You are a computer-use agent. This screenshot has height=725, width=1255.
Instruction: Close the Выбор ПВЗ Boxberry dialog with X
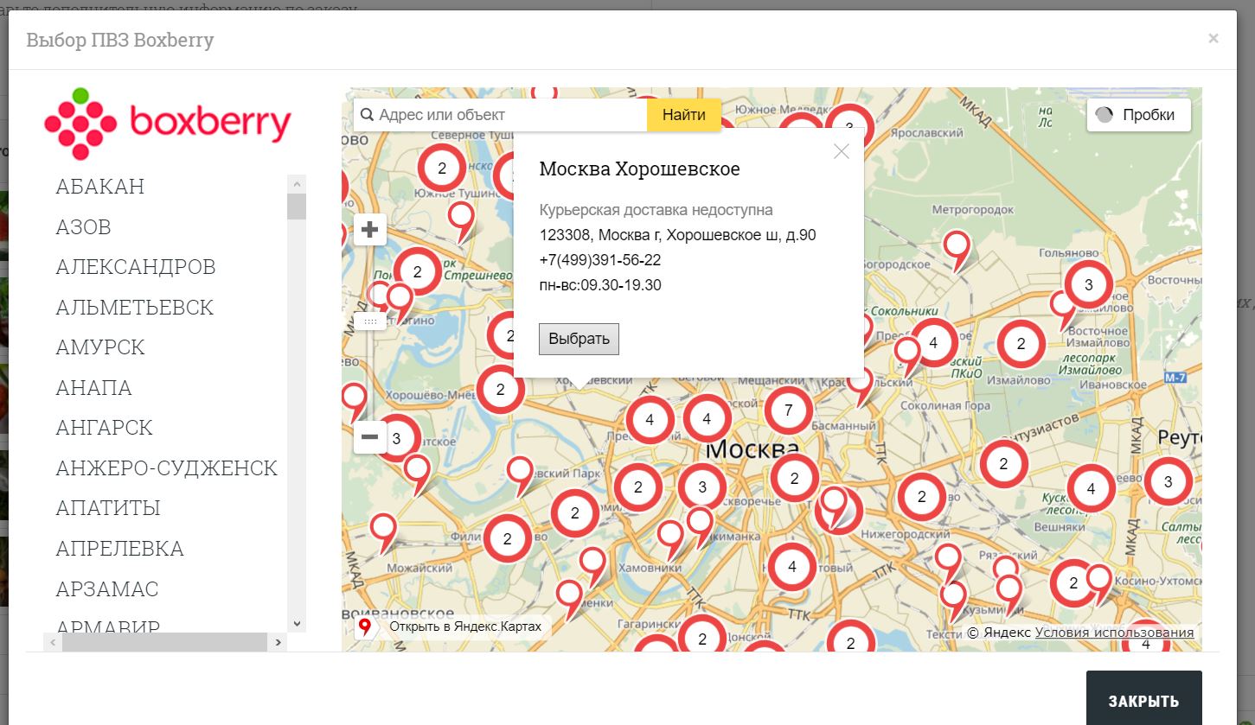point(1213,38)
